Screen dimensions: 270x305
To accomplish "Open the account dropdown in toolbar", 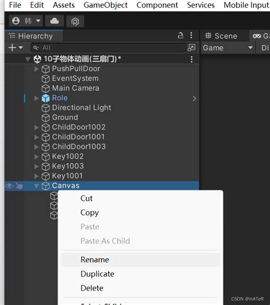I will (26, 21).
